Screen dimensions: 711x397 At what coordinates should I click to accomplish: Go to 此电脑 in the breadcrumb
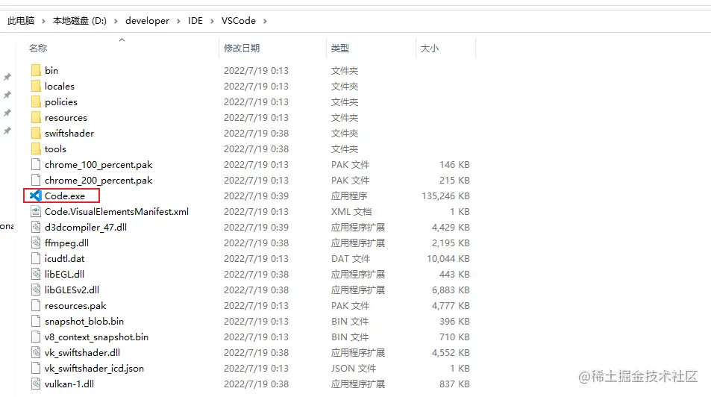point(21,21)
